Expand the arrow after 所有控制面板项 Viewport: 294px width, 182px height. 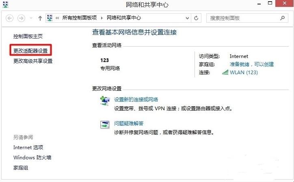coord(102,18)
